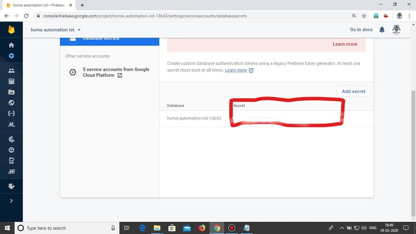Open Mail app from taskbar

(187, 228)
